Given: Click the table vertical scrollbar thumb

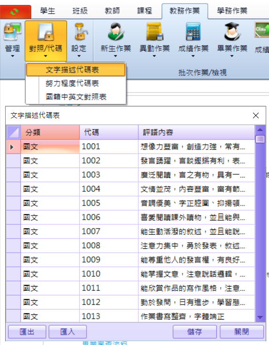Looking at the screenshot, I should 260,139.
